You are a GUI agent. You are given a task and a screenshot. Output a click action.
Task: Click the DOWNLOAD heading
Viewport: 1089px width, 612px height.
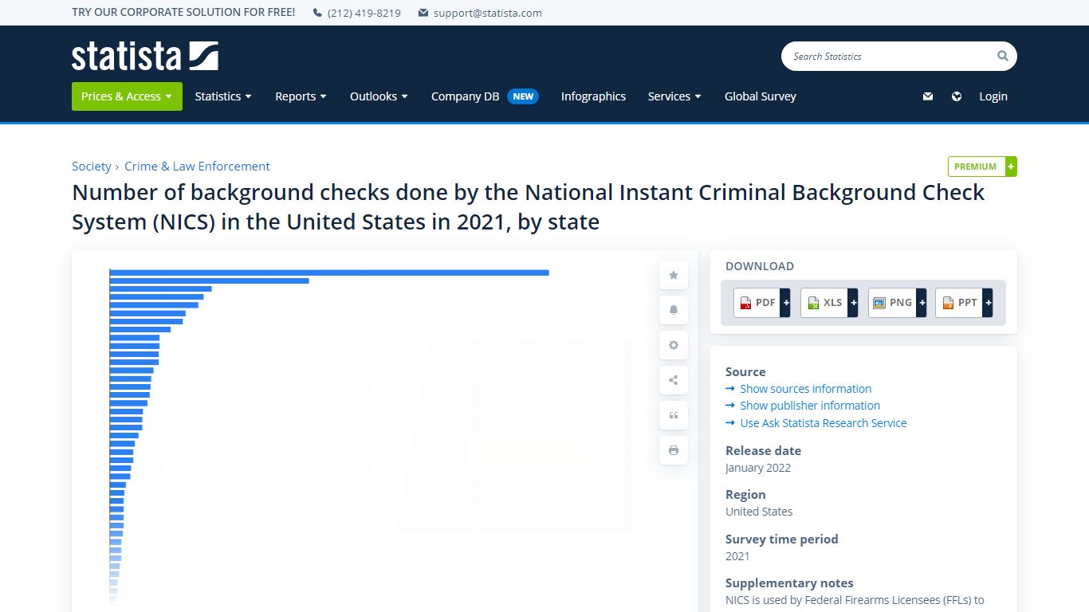tap(760, 266)
